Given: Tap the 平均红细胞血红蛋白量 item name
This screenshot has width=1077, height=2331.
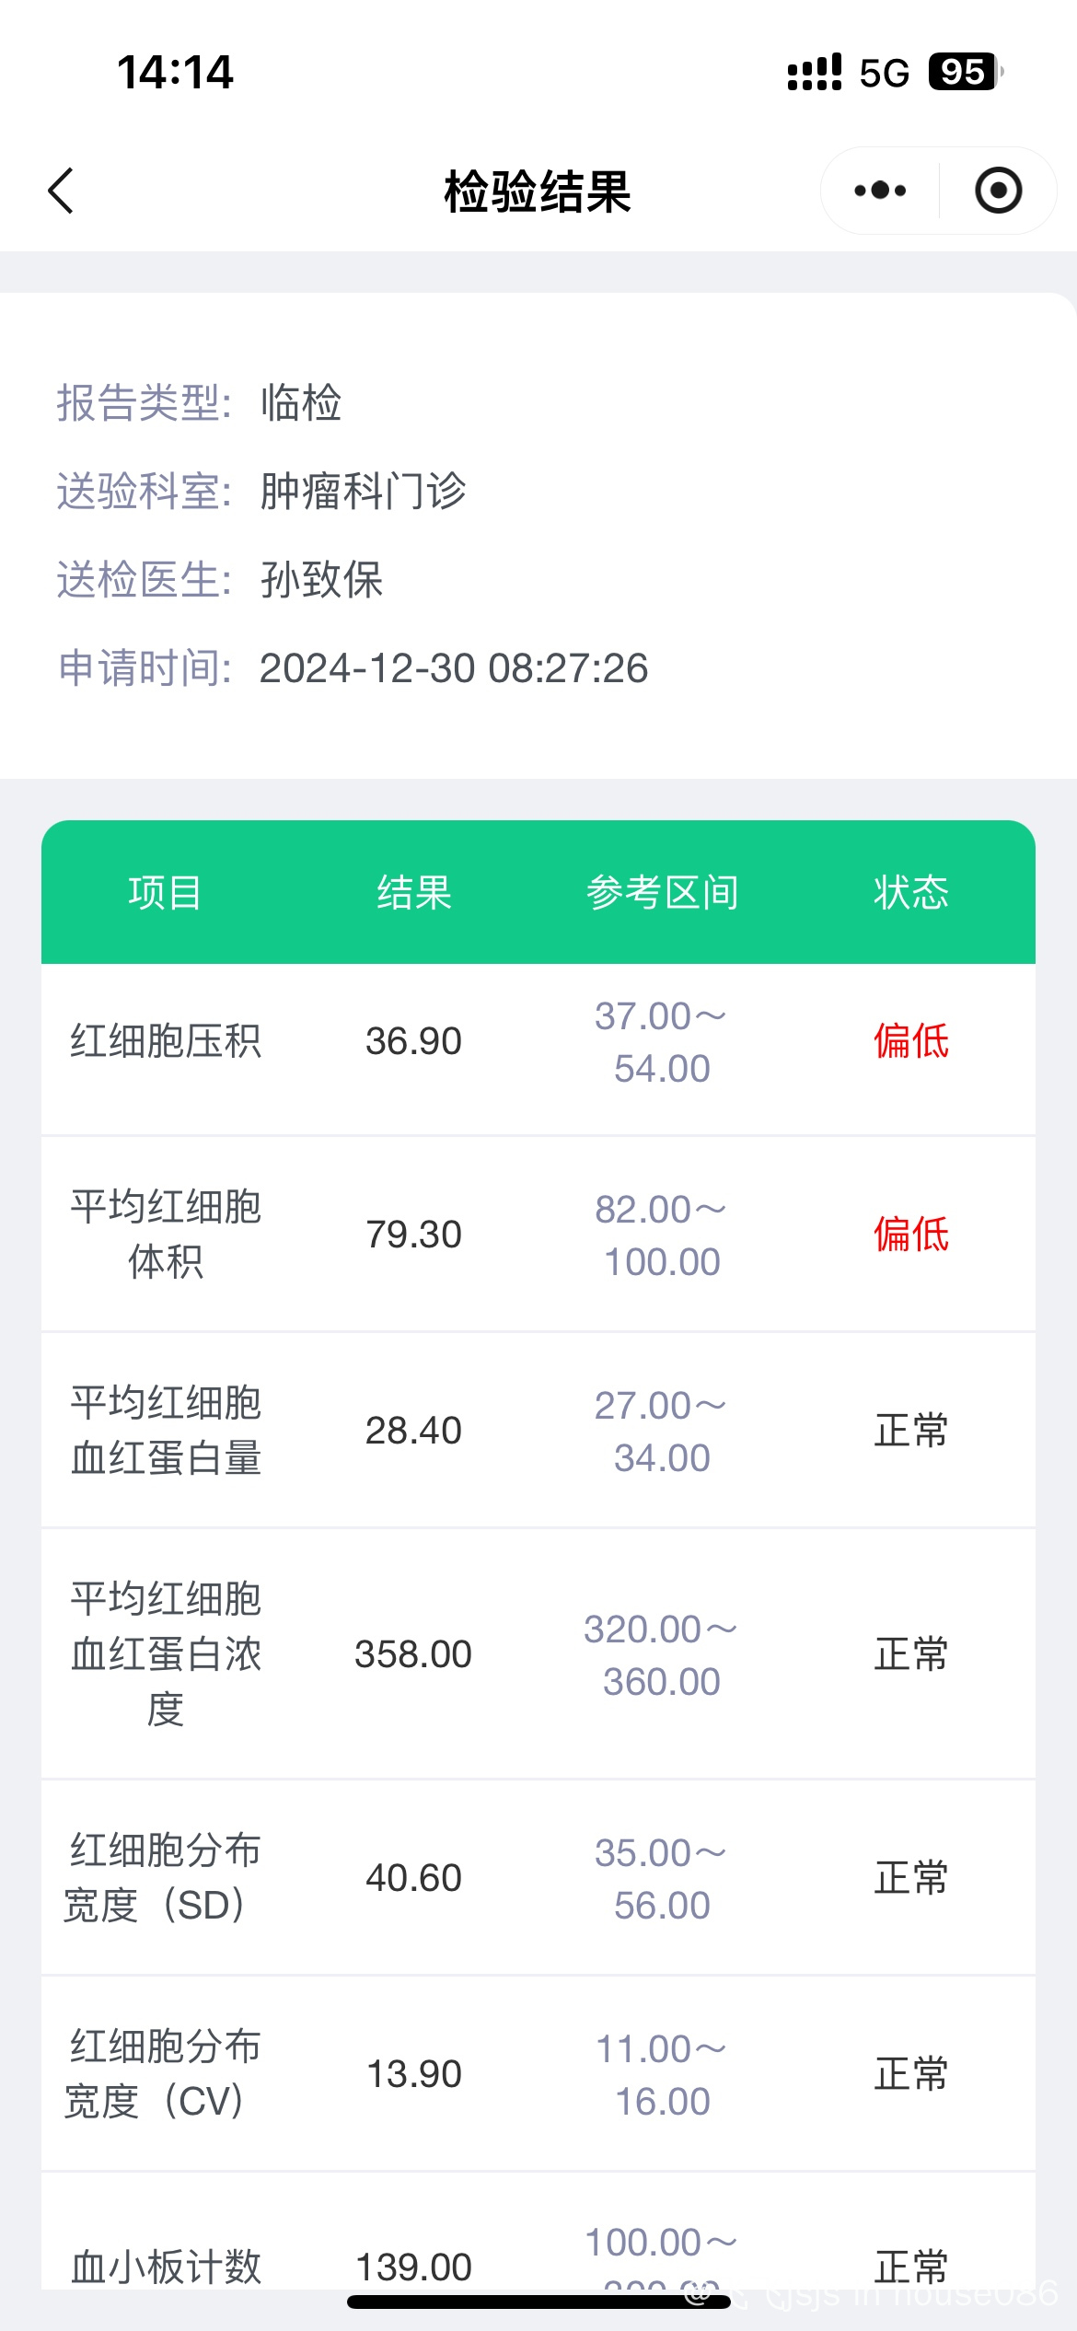Looking at the screenshot, I should coord(166,1430).
